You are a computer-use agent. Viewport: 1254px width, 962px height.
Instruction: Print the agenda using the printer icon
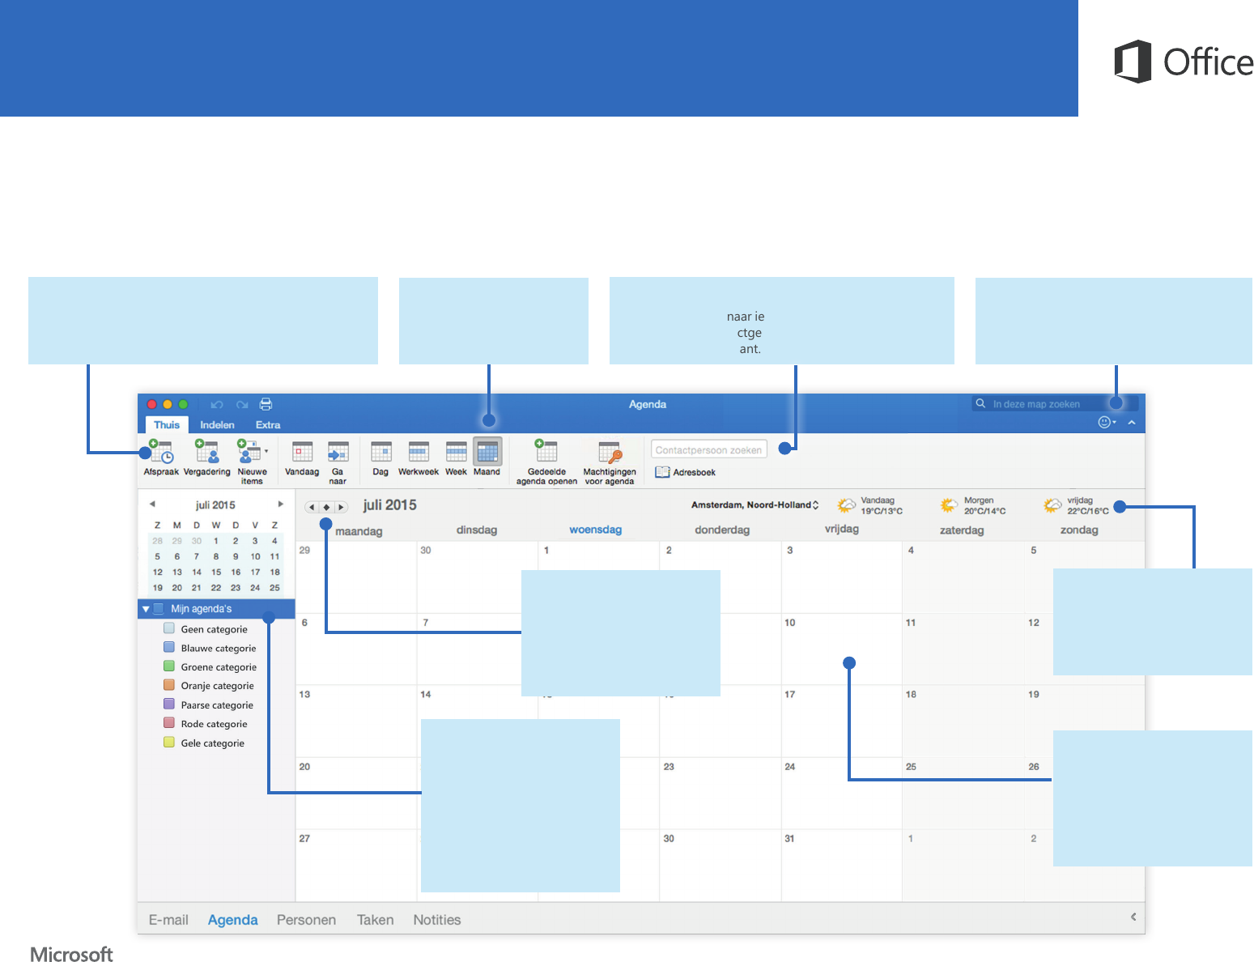pyautogui.click(x=266, y=404)
